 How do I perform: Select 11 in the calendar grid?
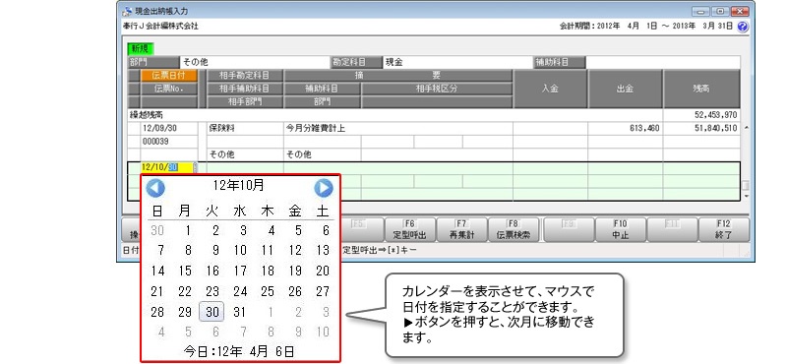click(268, 250)
